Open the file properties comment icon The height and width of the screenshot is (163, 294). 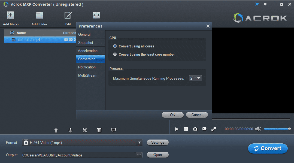pyautogui.click(x=113, y=130)
